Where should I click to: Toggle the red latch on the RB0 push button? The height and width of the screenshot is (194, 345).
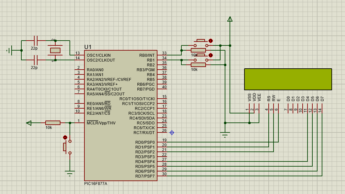tap(211, 41)
